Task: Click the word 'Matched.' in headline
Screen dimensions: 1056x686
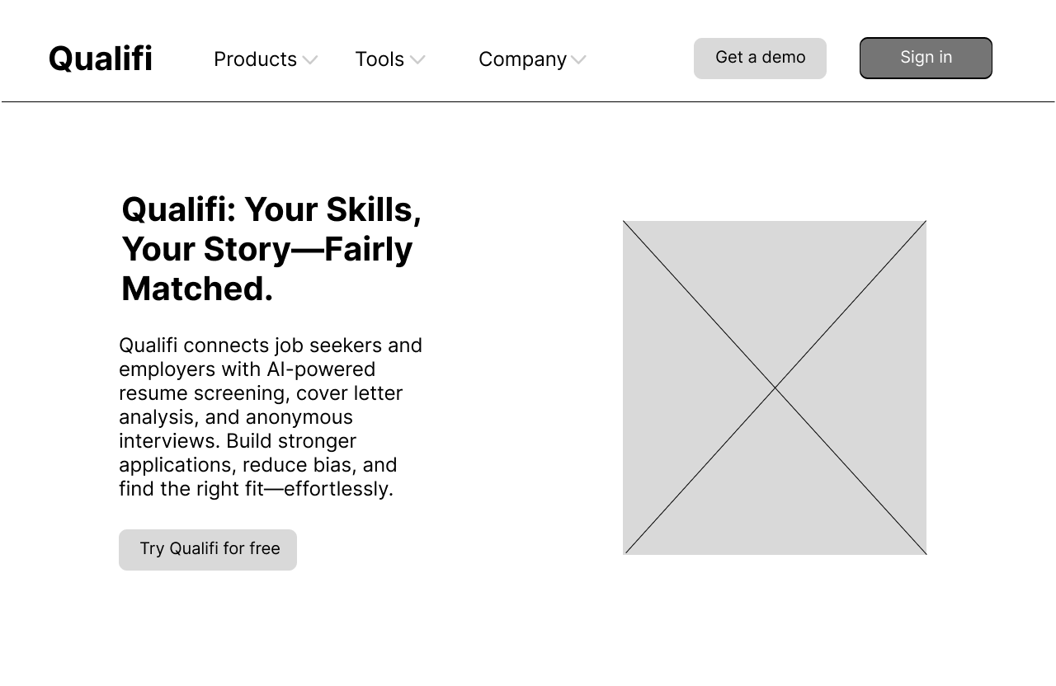Action: click(197, 289)
